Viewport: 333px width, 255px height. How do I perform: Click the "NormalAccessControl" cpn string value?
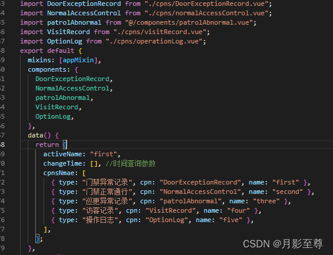[x=200, y=192]
